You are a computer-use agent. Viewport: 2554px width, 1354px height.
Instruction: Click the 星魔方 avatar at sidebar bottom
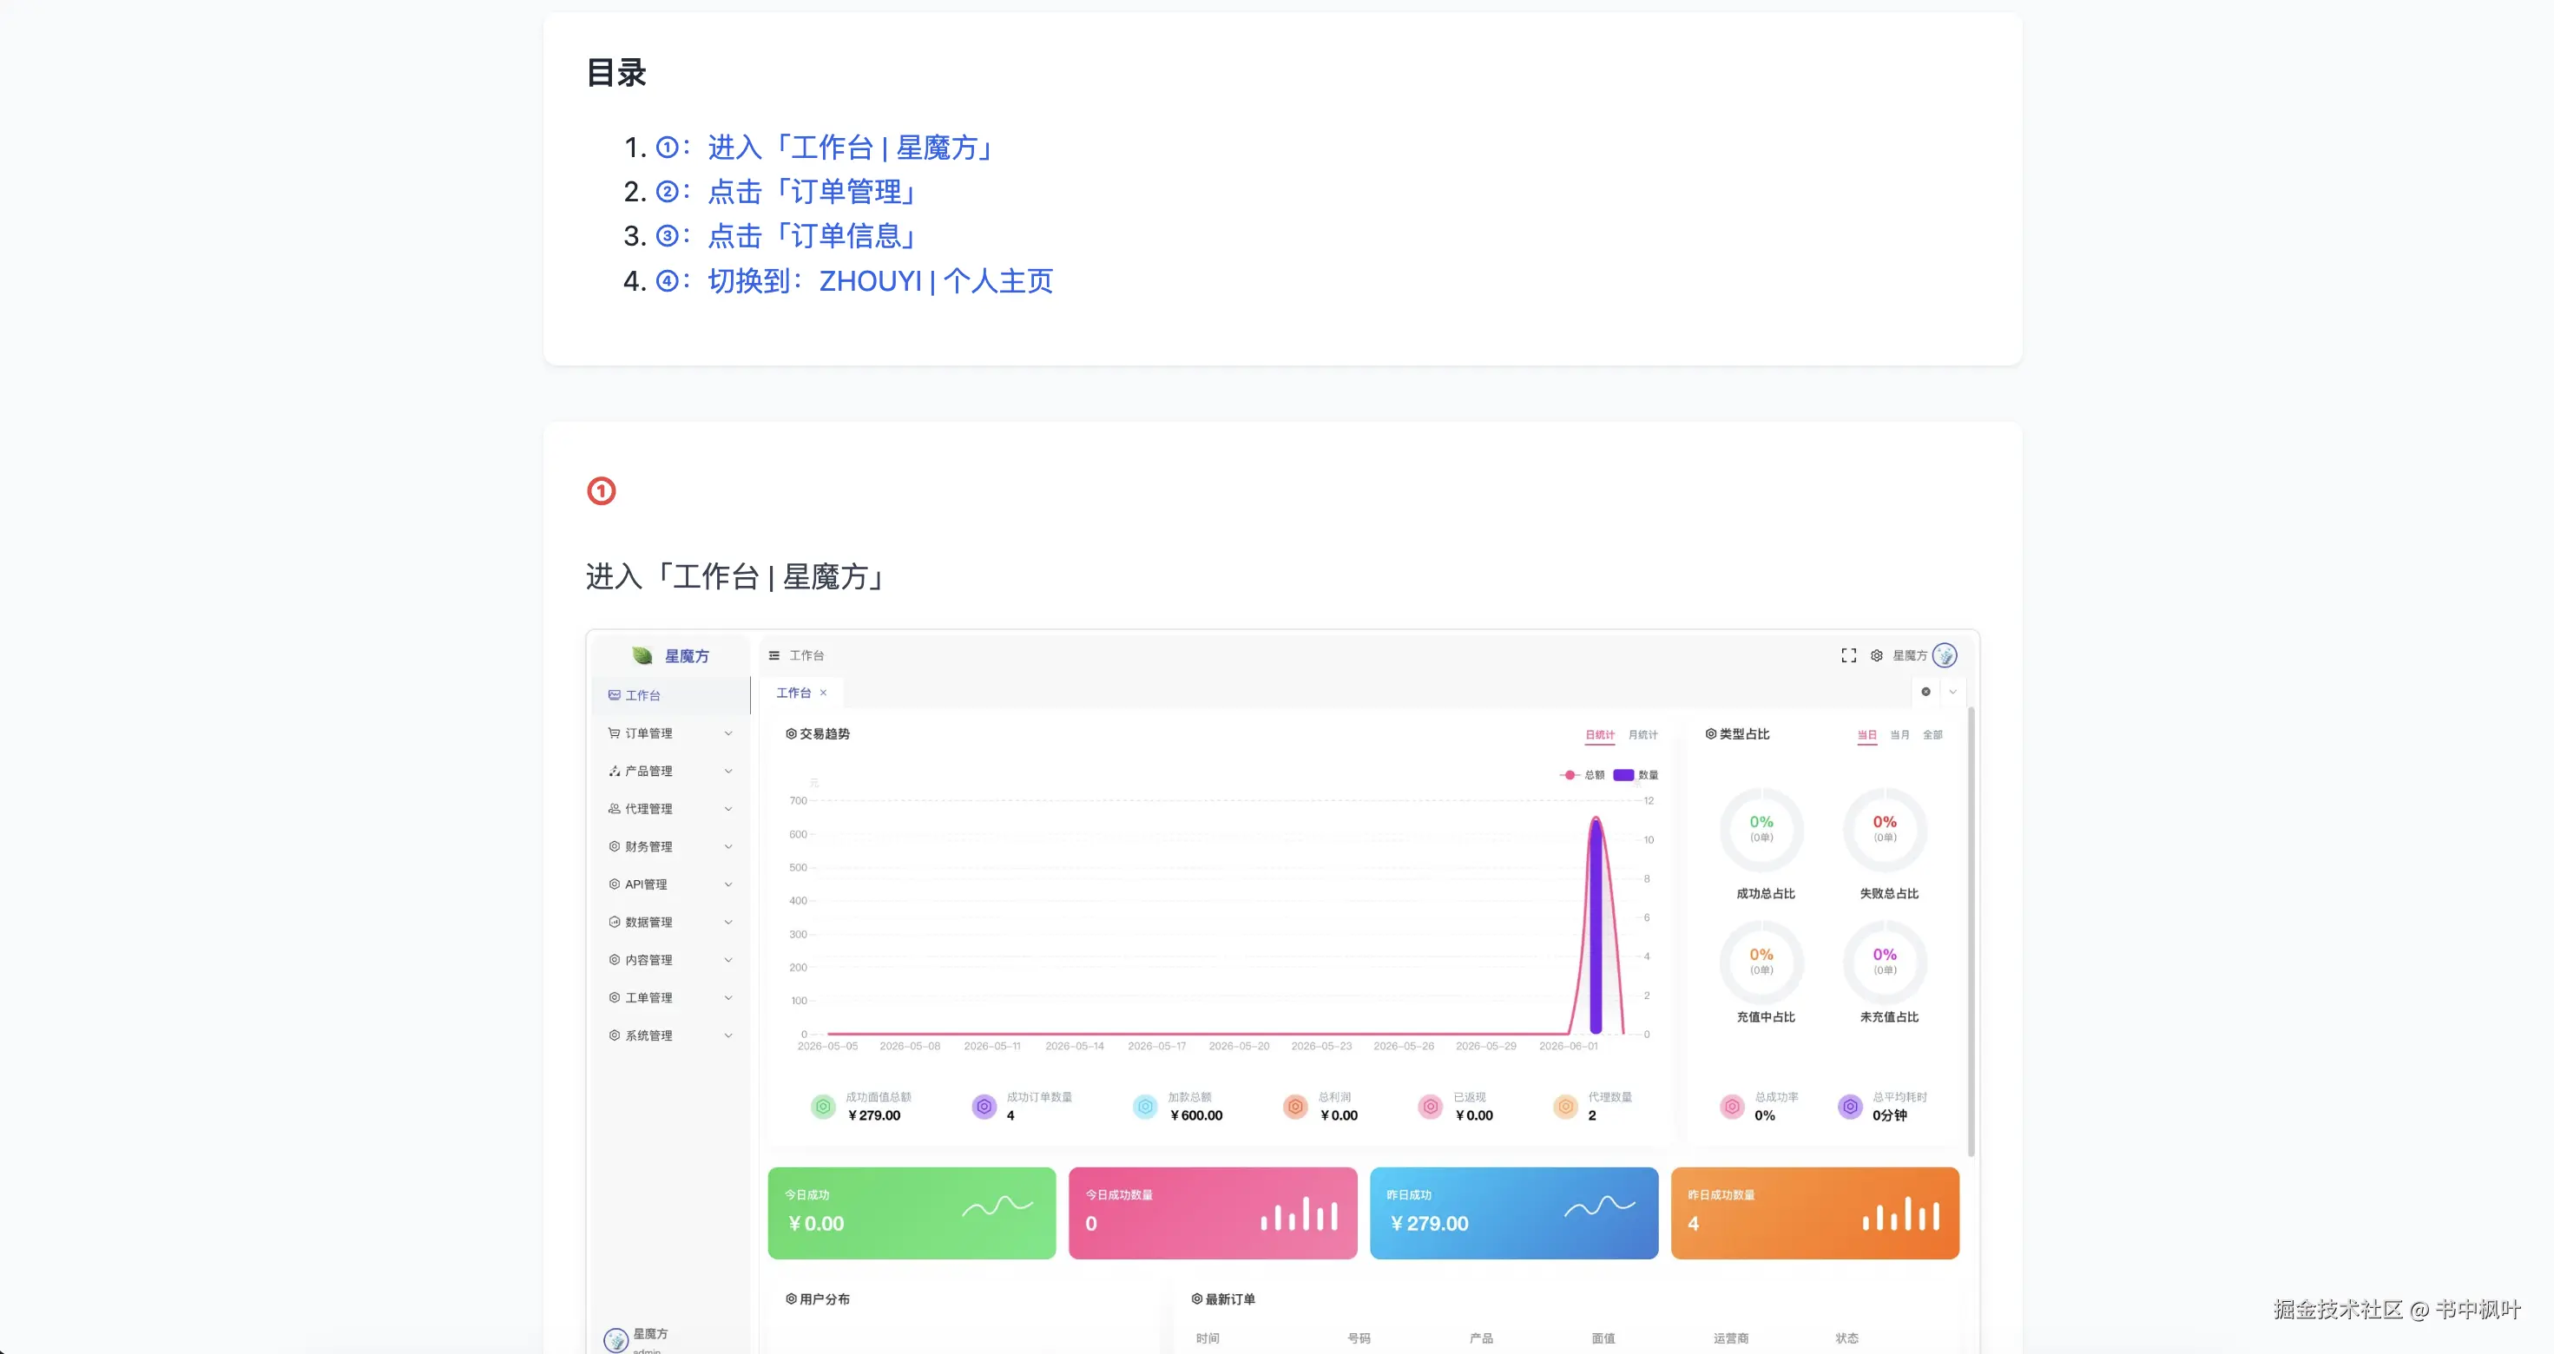pyautogui.click(x=615, y=1340)
